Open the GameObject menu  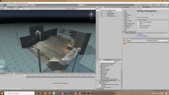pyautogui.click(x=11, y=3)
